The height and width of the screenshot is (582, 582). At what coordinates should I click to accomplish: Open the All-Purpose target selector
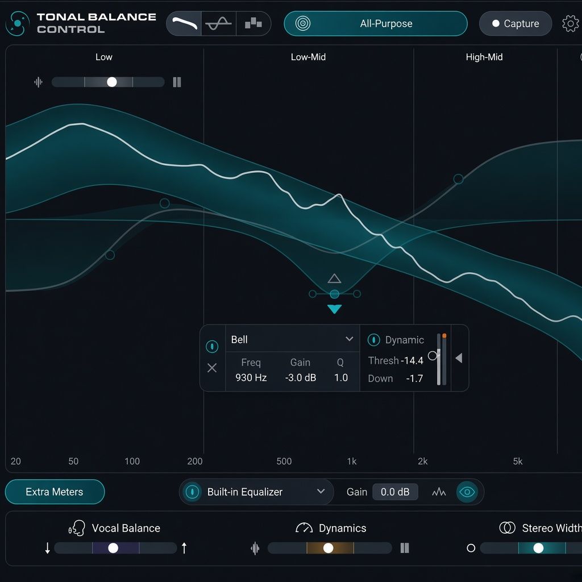tap(375, 23)
